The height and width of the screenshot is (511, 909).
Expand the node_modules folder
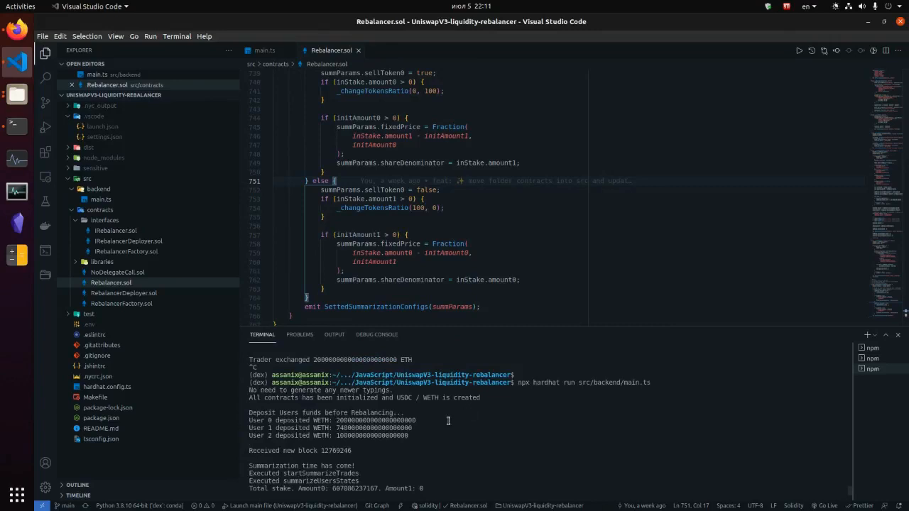[68, 158]
